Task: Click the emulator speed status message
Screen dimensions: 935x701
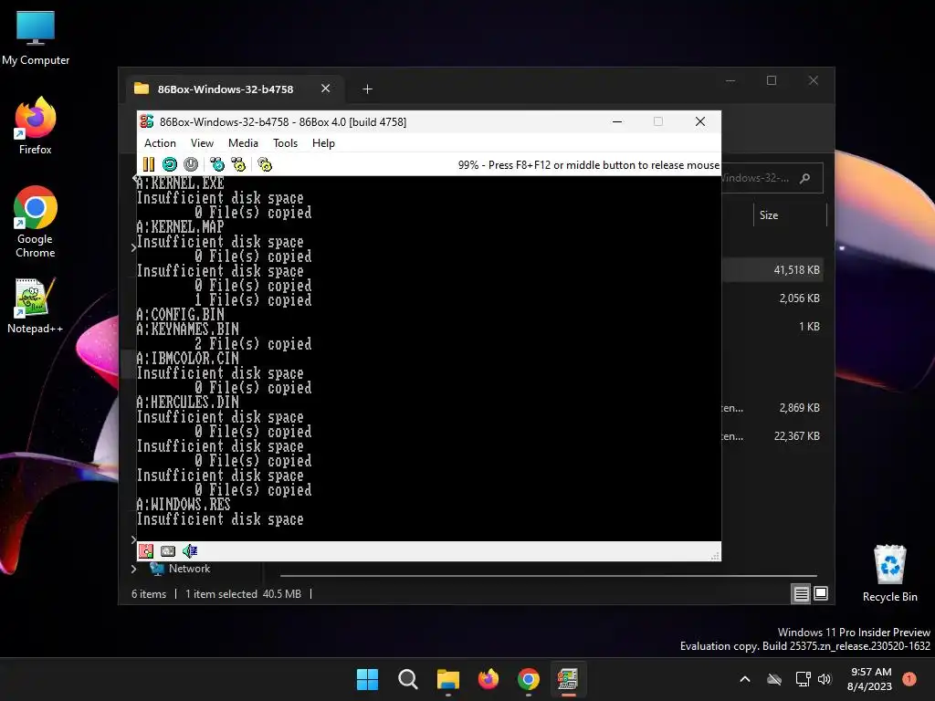Action: coord(589,165)
